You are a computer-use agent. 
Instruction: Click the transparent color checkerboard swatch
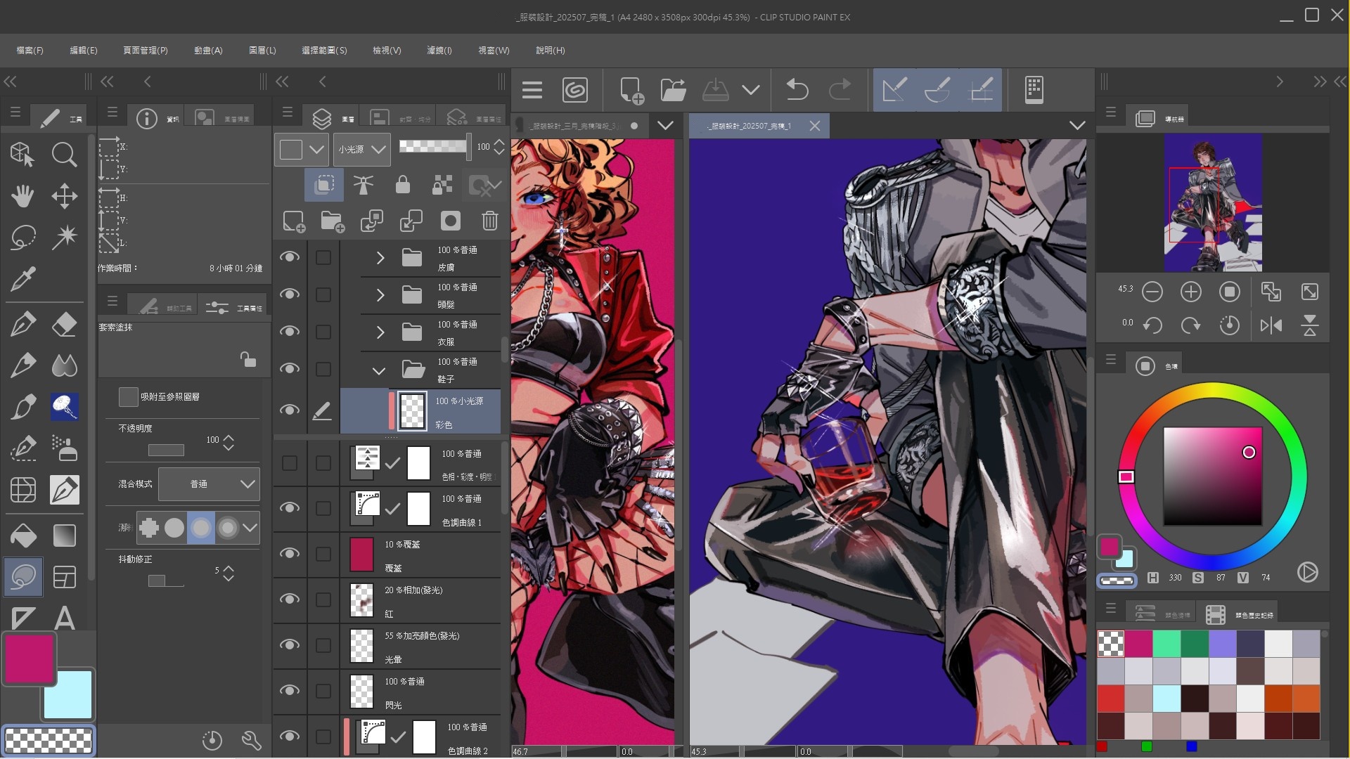pos(49,741)
